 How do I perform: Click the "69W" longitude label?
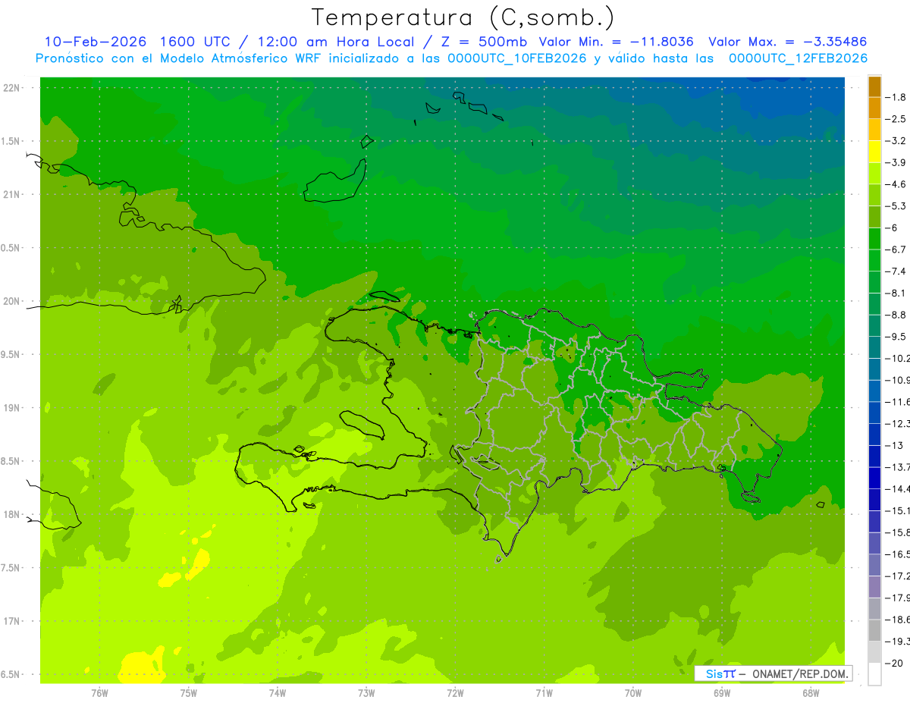(722, 692)
